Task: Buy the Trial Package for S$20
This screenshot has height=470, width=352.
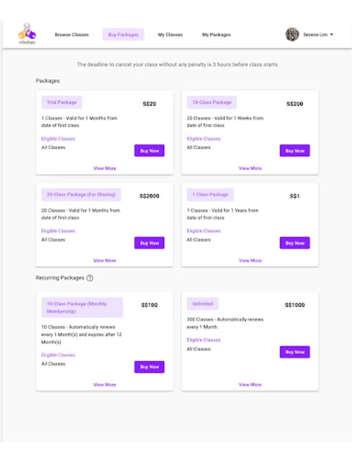Action: click(149, 151)
